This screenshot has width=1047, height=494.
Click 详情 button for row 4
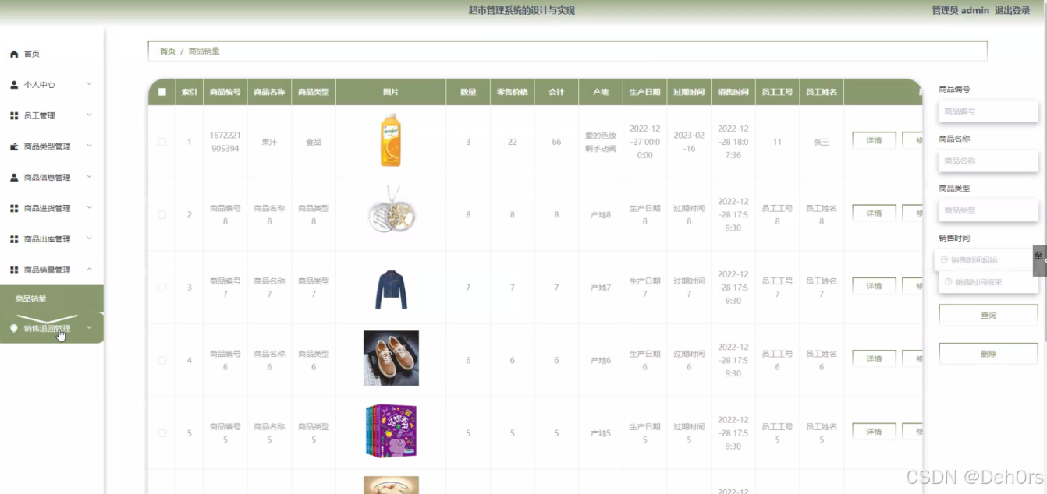tap(874, 359)
